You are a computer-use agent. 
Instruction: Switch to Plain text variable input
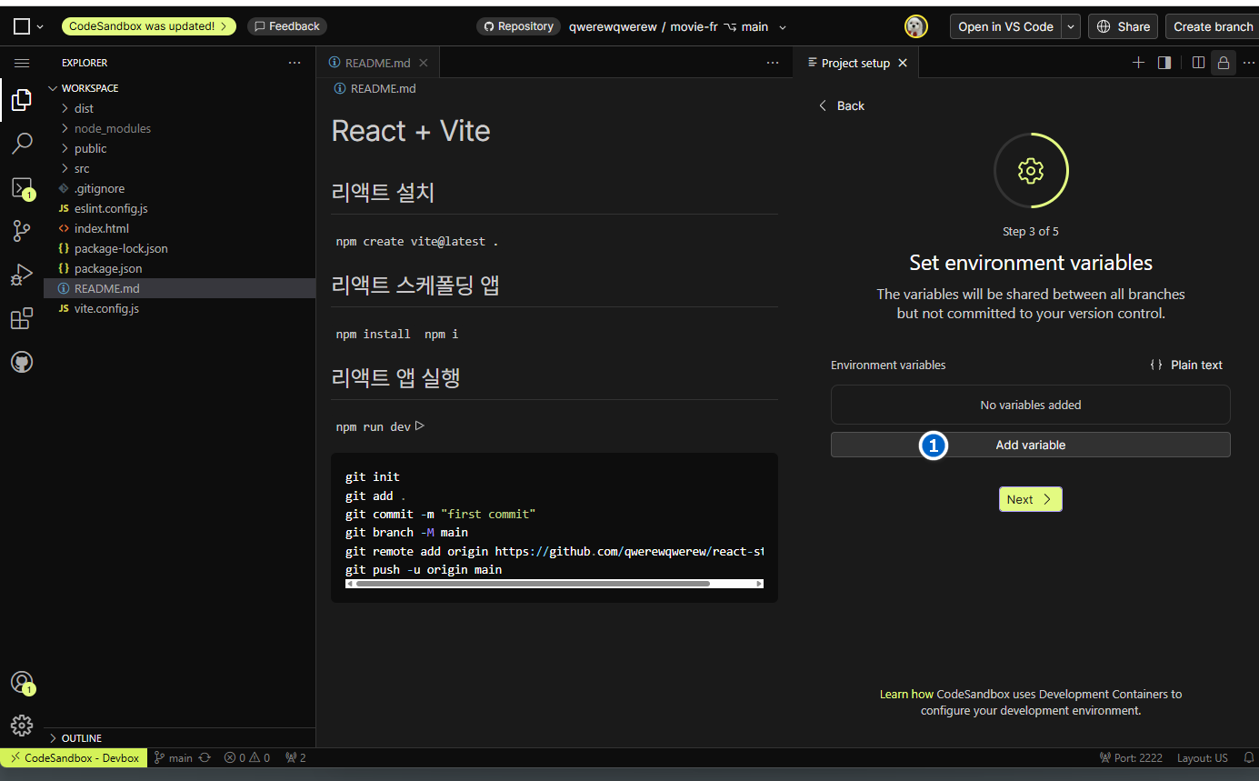pos(1186,365)
